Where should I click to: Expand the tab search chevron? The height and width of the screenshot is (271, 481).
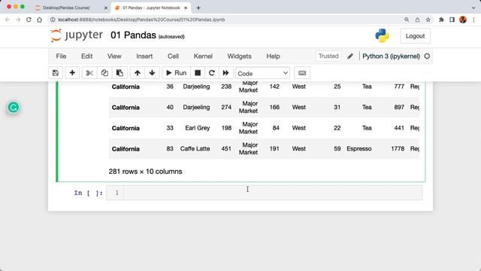pos(473,8)
